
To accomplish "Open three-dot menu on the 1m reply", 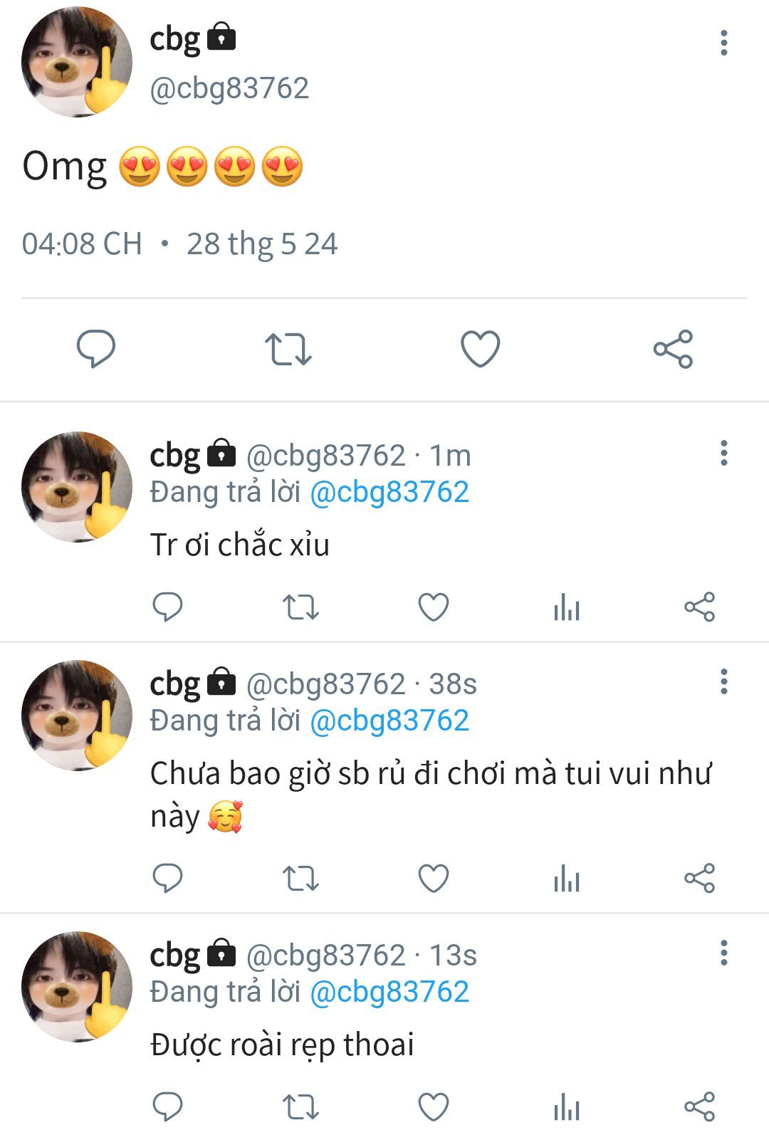I will click(x=724, y=453).
